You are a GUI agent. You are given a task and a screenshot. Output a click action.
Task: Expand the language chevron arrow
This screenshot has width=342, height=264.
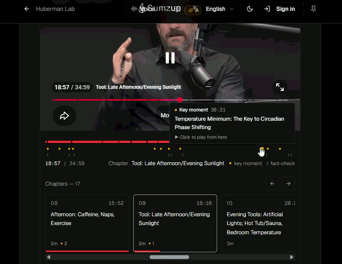(x=232, y=9)
